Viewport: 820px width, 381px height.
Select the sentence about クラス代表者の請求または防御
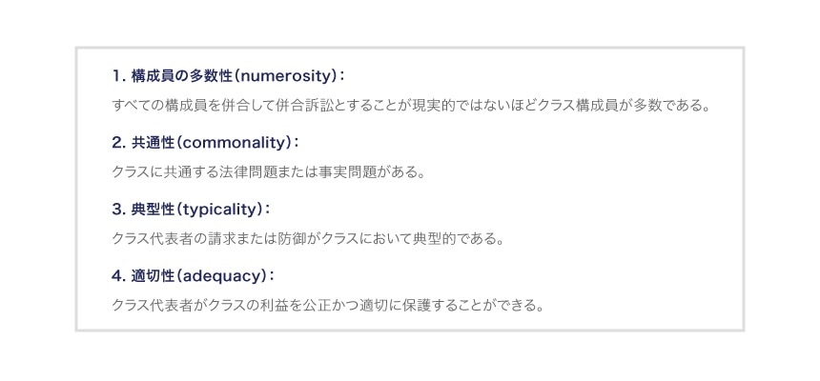[308, 239]
